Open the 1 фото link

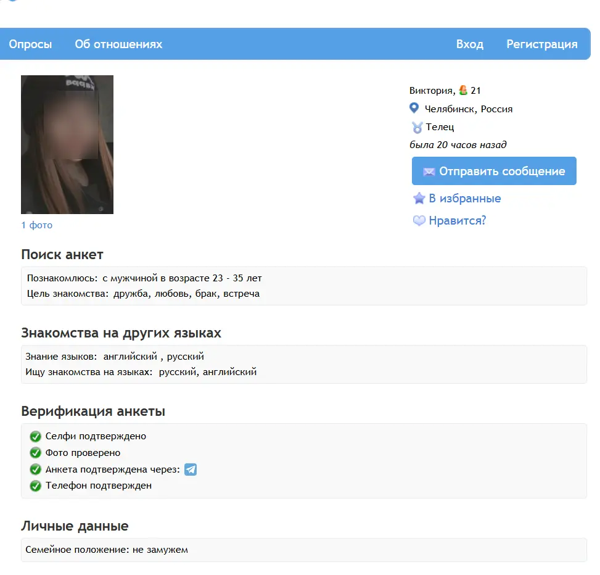(37, 225)
